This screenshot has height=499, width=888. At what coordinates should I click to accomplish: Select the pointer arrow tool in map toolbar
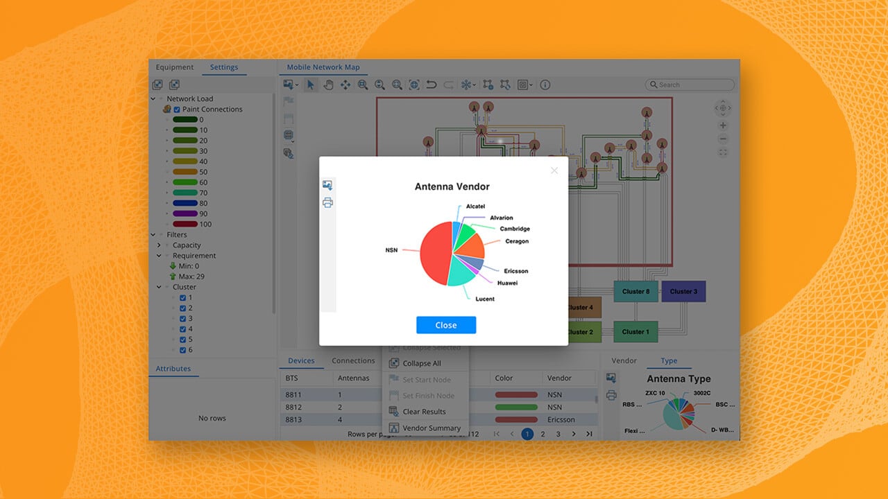311,85
